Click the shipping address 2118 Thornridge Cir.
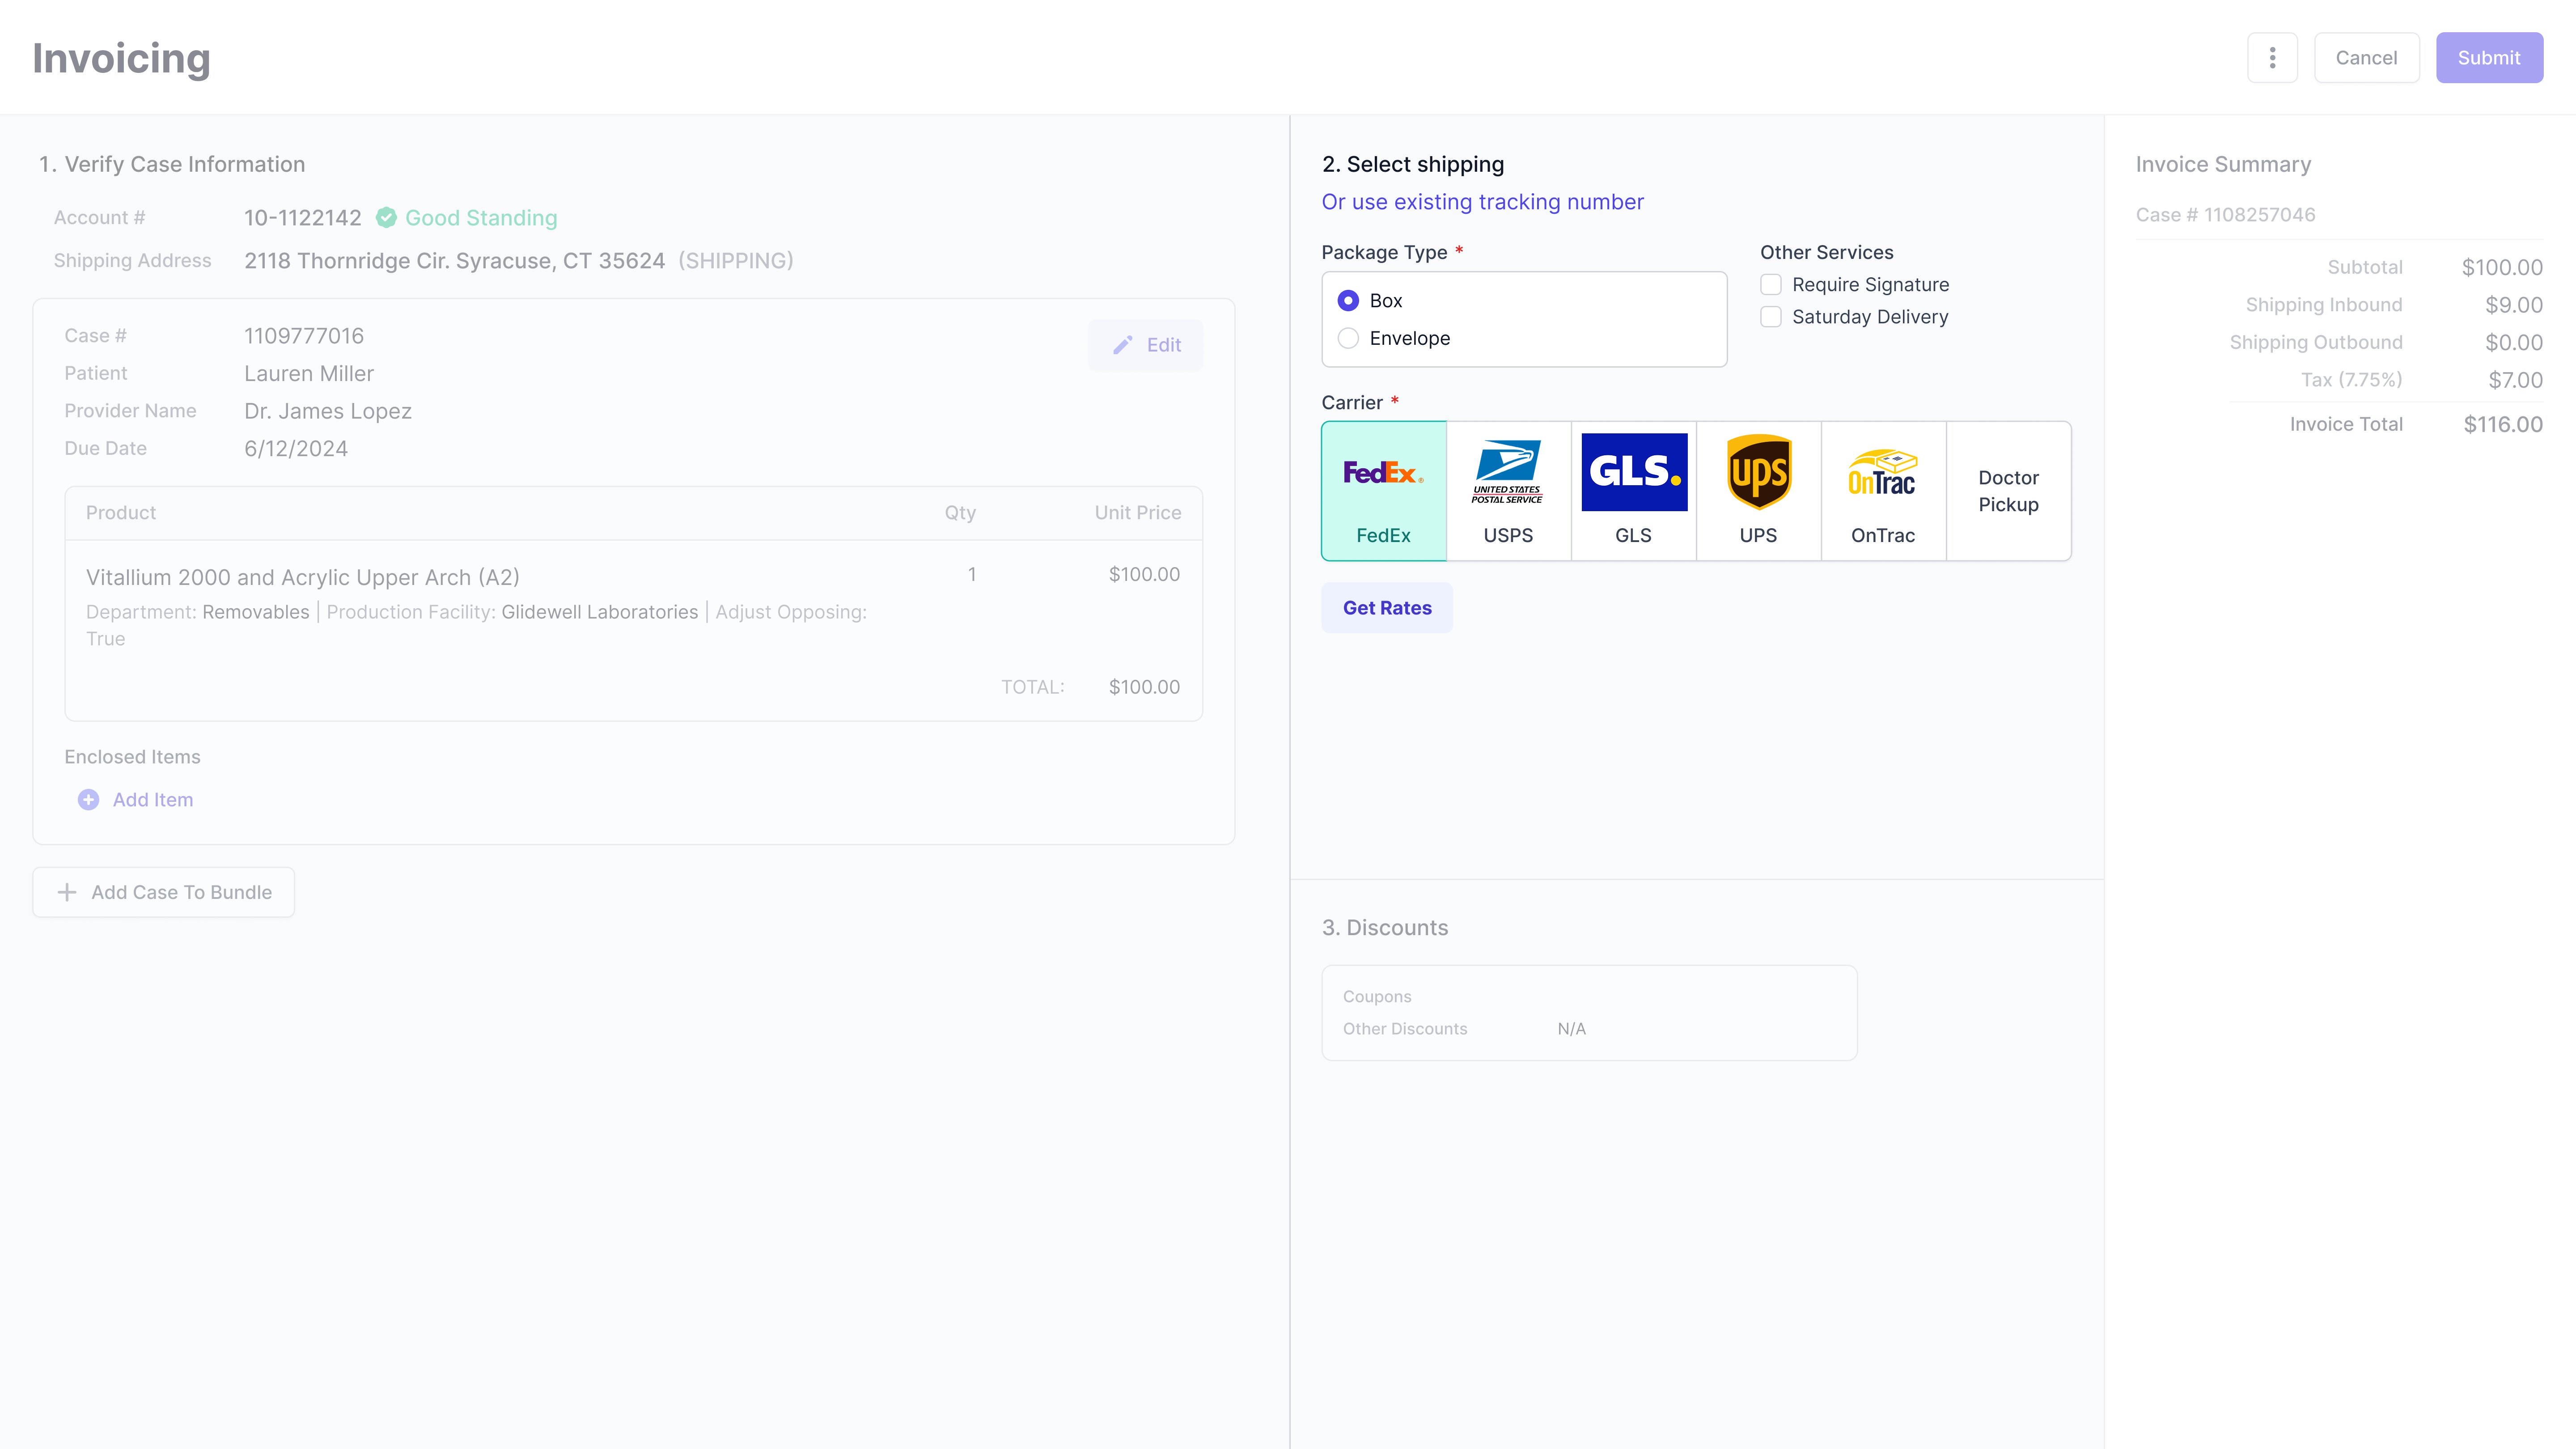This screenshot has width=2576, height=1449. click(454, 261)
